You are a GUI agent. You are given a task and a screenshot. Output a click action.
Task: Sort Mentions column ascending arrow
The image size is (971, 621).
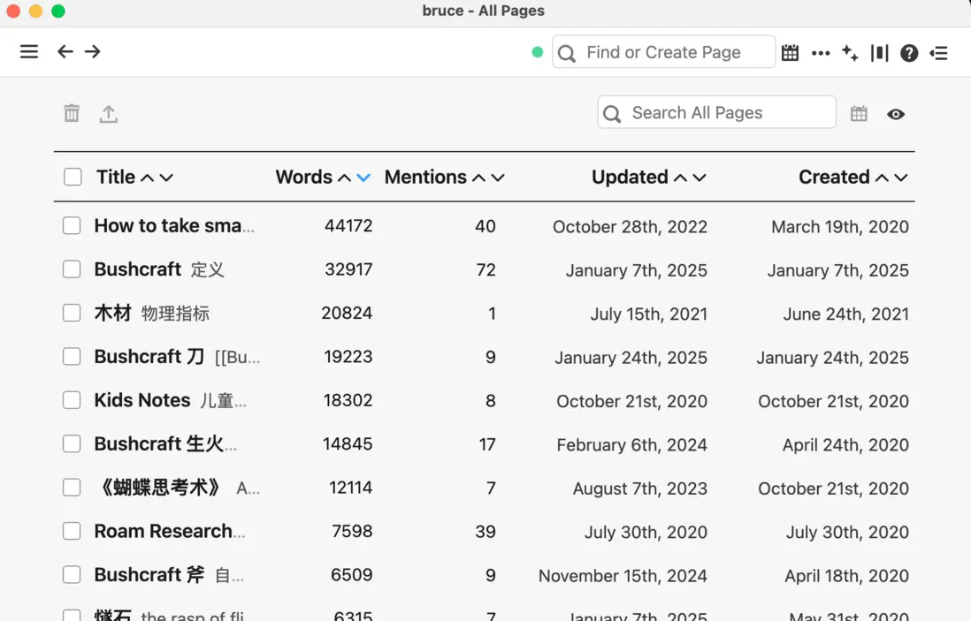click(478, 178)
